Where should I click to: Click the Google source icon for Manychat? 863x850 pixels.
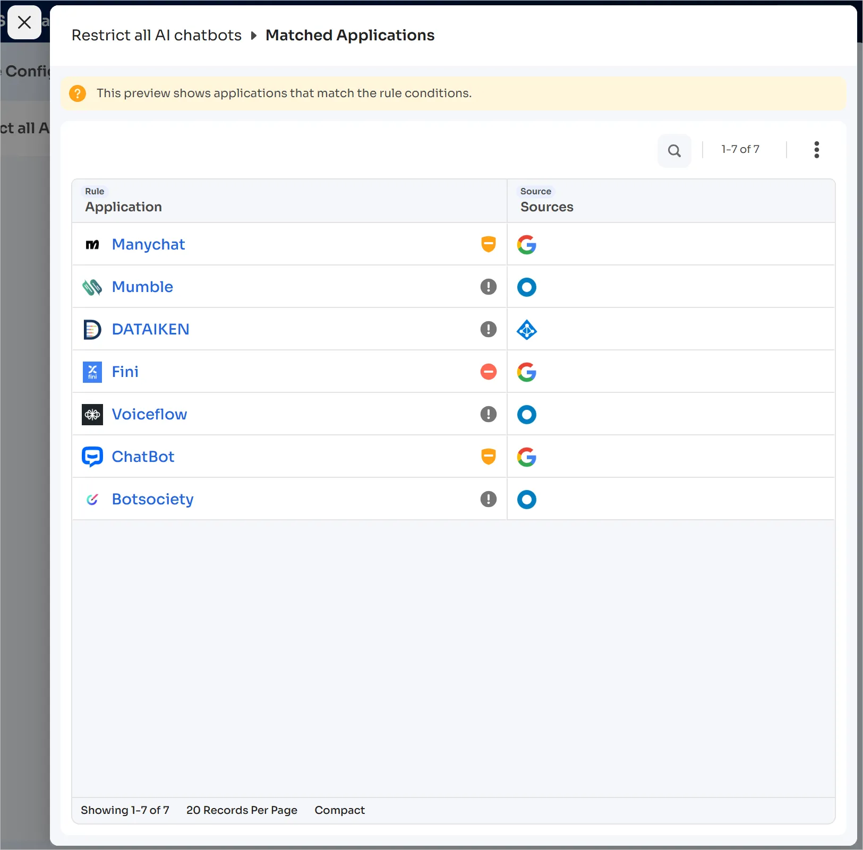(527, 245)
